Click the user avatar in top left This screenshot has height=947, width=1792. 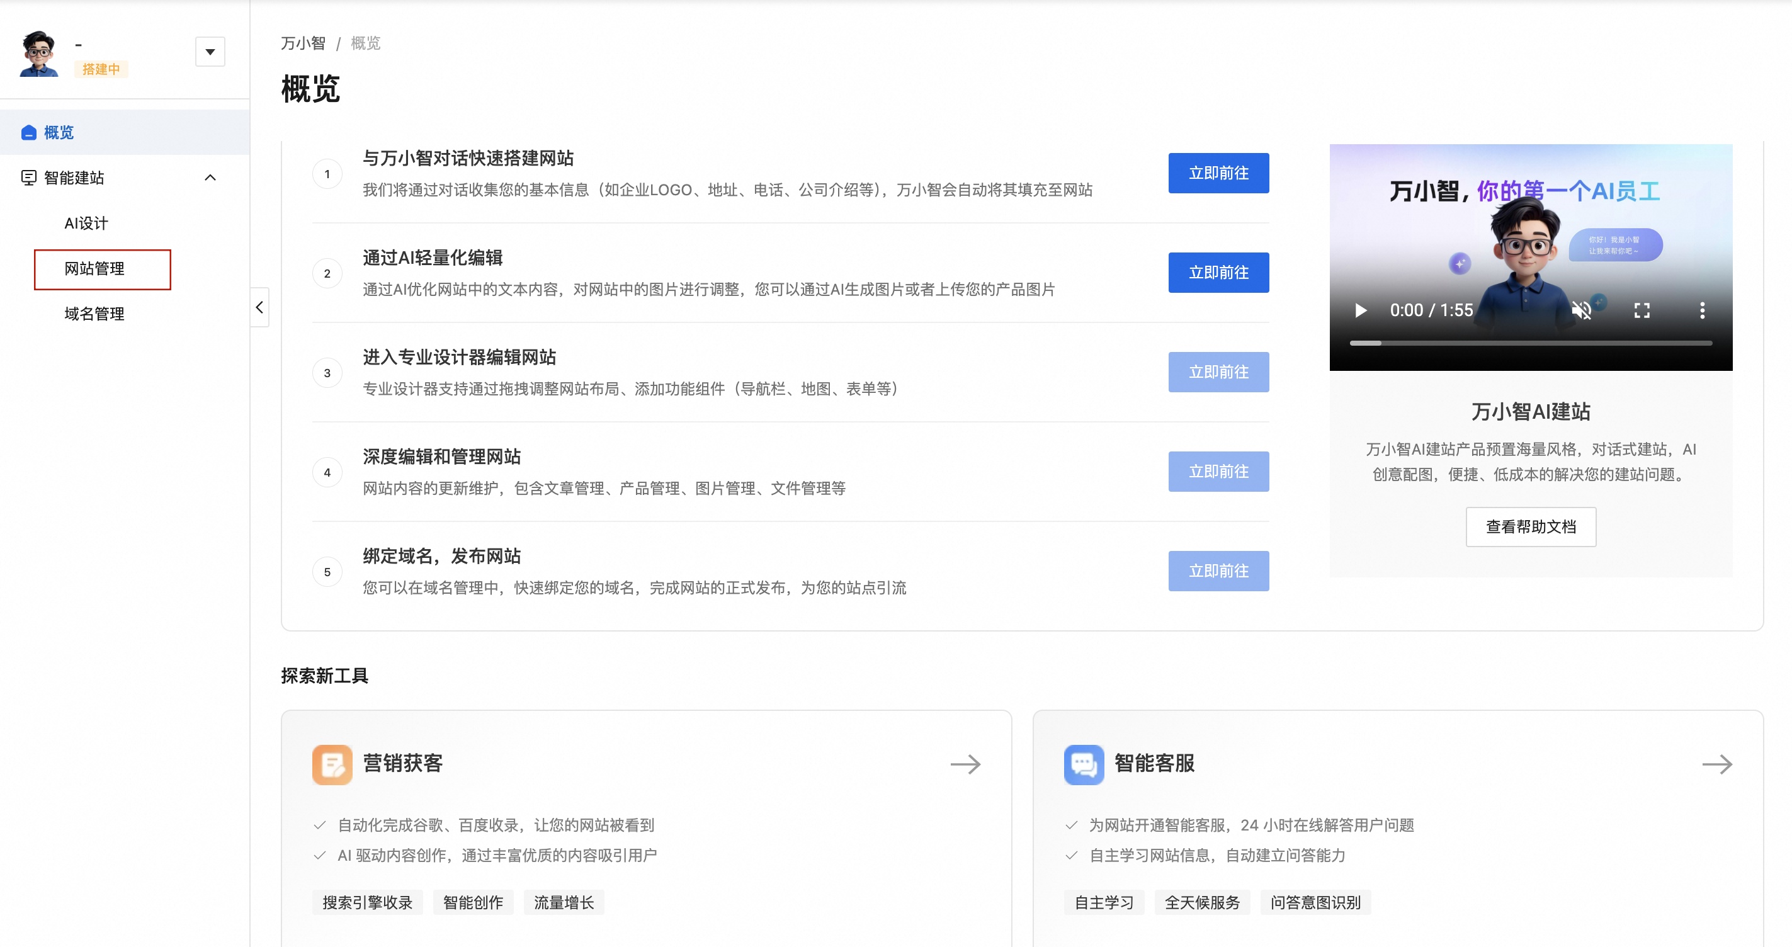(38, 50)
